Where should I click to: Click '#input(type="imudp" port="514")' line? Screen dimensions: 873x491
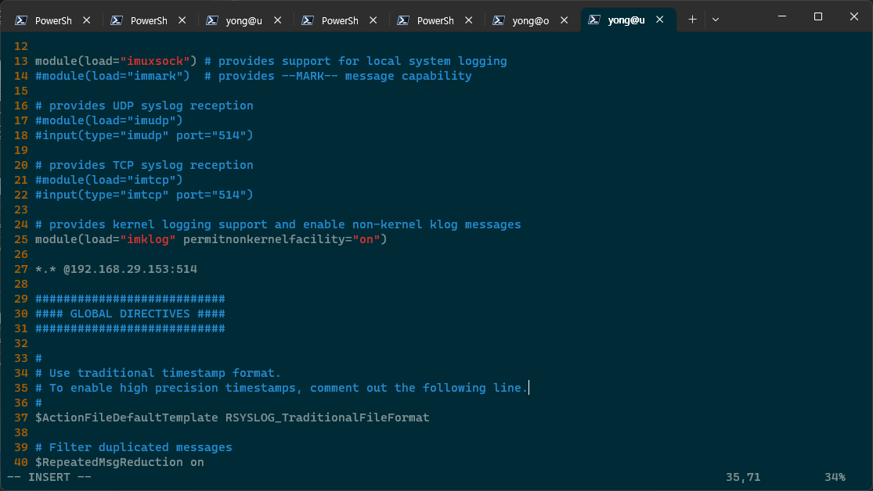click(144, 135)
